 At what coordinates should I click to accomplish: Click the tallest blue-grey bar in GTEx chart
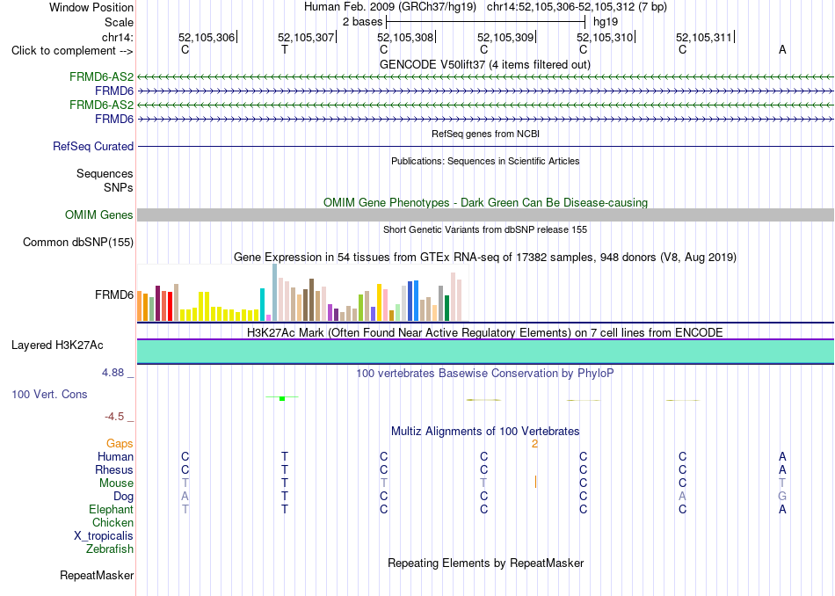pyautogui.click(x=275, y=293)
